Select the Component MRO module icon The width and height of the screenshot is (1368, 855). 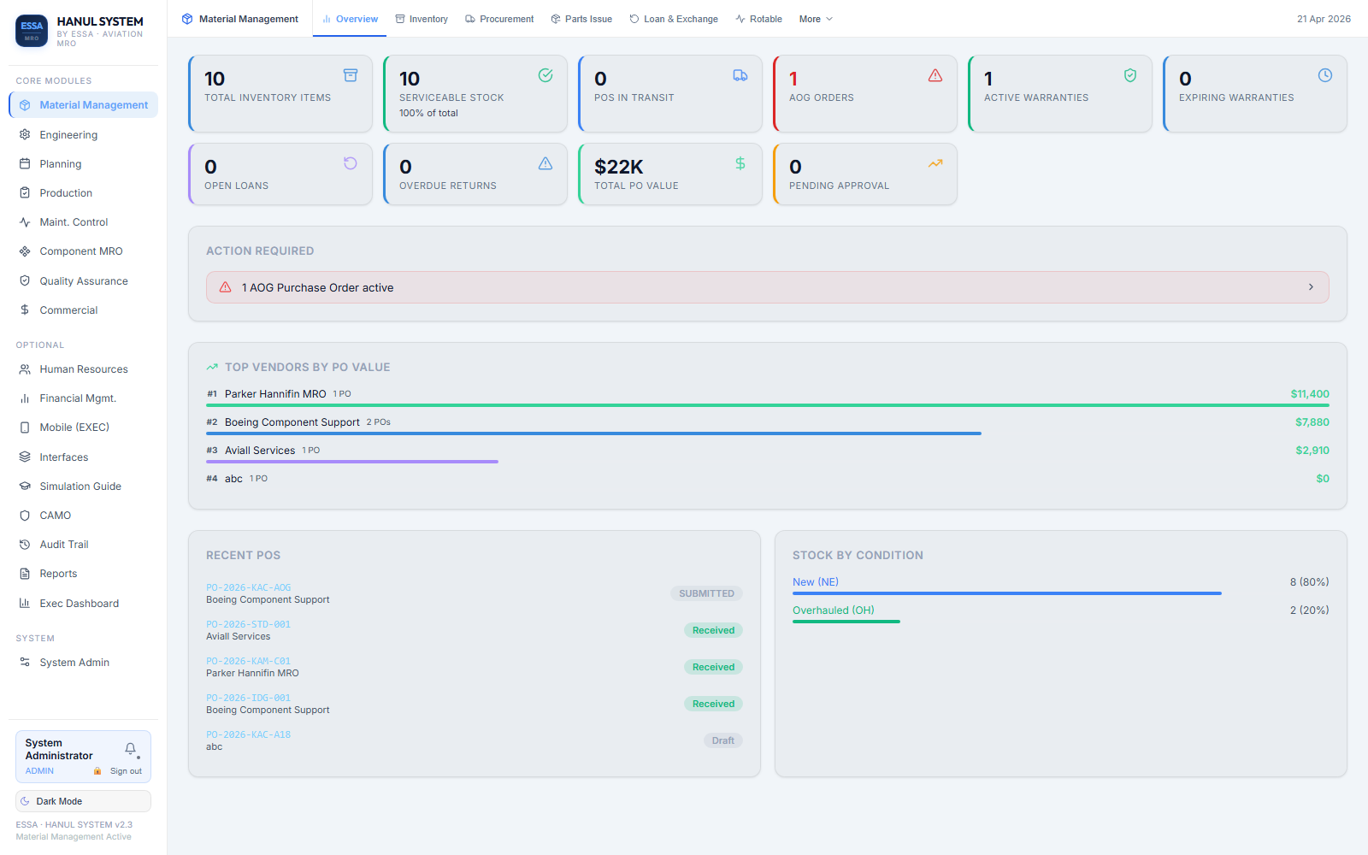tap(25, 251)
